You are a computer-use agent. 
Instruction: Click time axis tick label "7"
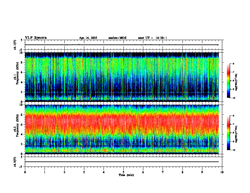pos(163,172)
